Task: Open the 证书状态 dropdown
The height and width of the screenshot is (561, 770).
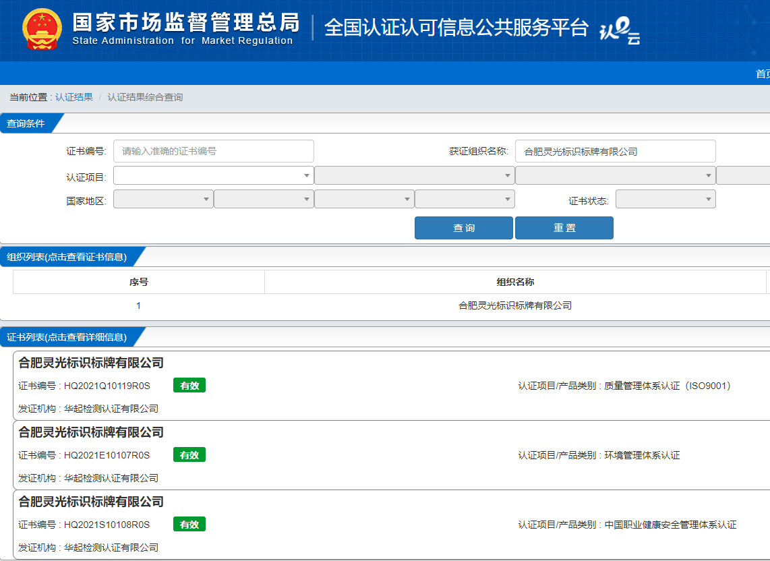Action: click(665, 199)
